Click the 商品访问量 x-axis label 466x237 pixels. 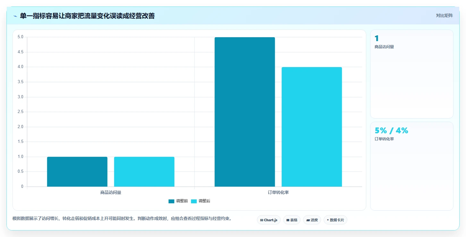point(111,193)
